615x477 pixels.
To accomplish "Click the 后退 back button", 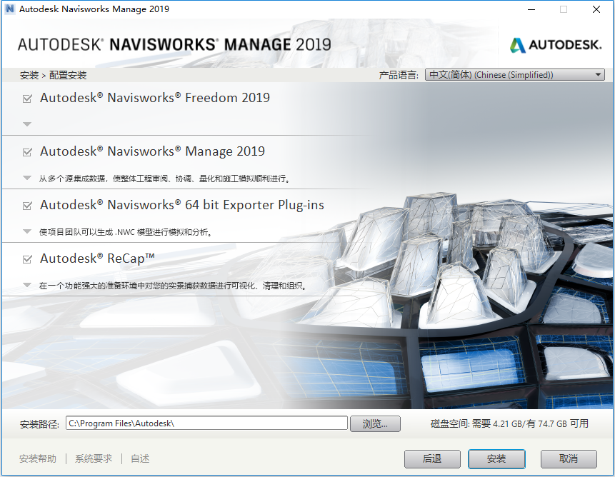I will click(x=432, y=458).
